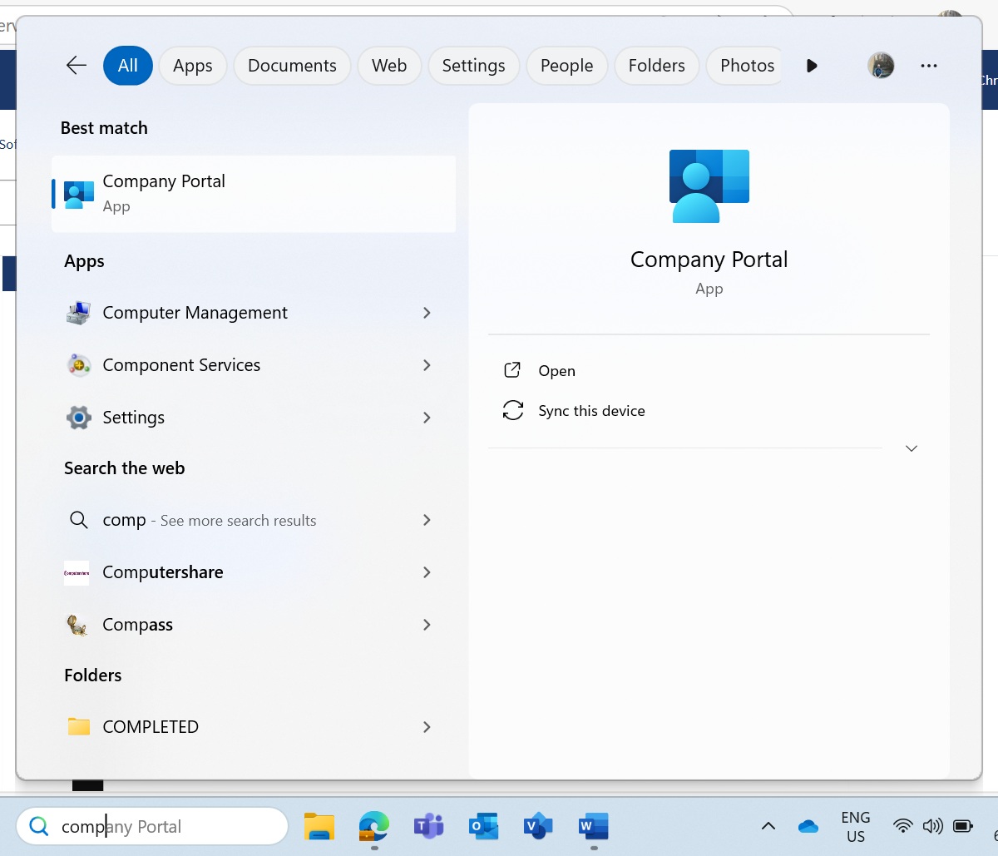Expand Component Services details chevron

click(427, 365)
